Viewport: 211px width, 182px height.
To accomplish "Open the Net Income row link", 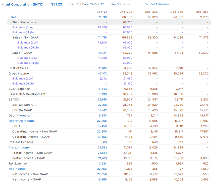I will [x=17, y=169].
